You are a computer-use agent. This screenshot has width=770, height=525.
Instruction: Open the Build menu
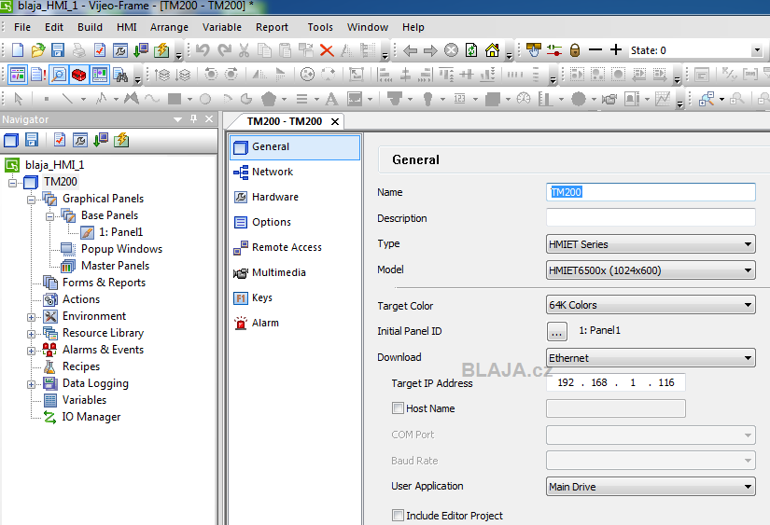90,27
